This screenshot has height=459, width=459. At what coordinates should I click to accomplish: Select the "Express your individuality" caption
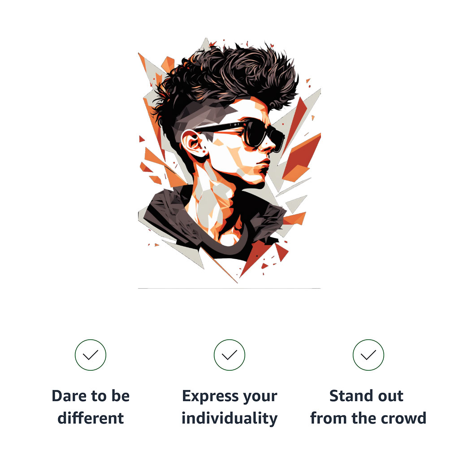[229, 407]
